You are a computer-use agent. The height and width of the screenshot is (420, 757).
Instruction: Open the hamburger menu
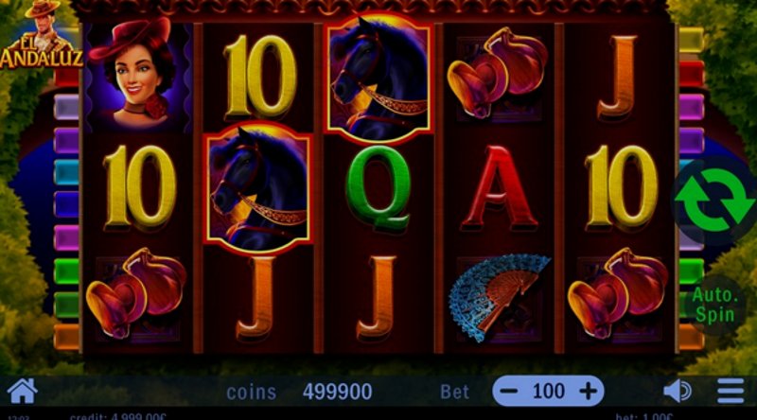(x=731, y=391)
